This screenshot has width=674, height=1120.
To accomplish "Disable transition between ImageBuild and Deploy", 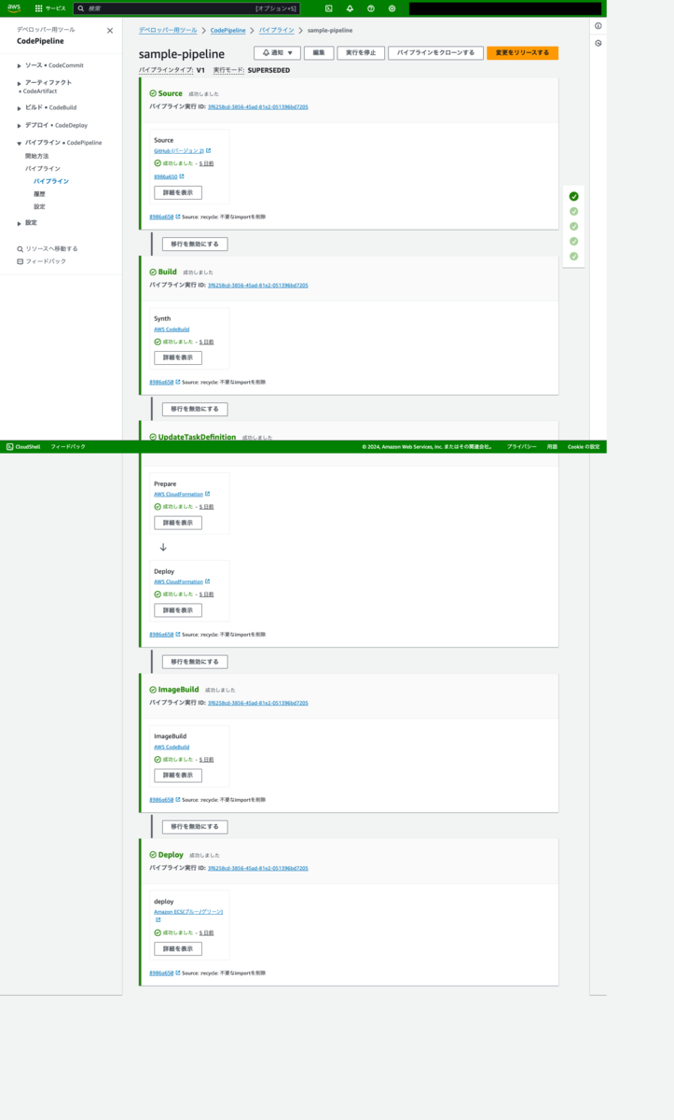I will point(195,827).
